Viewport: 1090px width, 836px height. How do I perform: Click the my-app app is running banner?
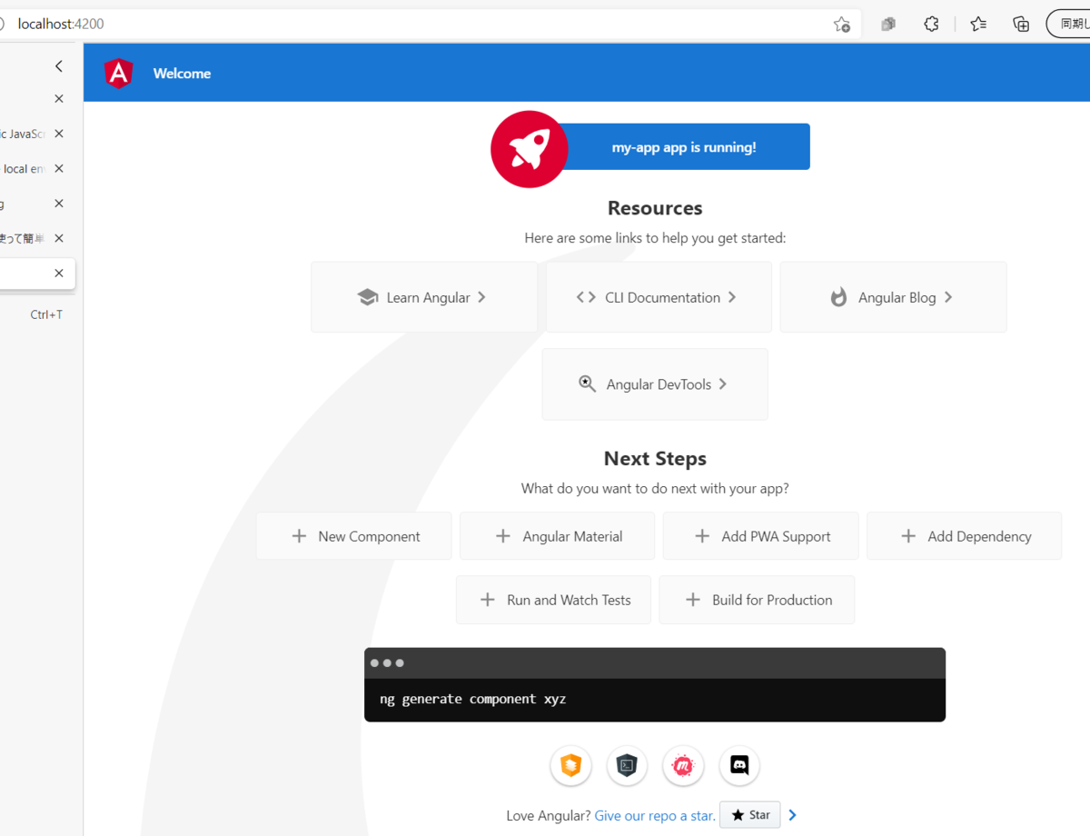[683, 147]
